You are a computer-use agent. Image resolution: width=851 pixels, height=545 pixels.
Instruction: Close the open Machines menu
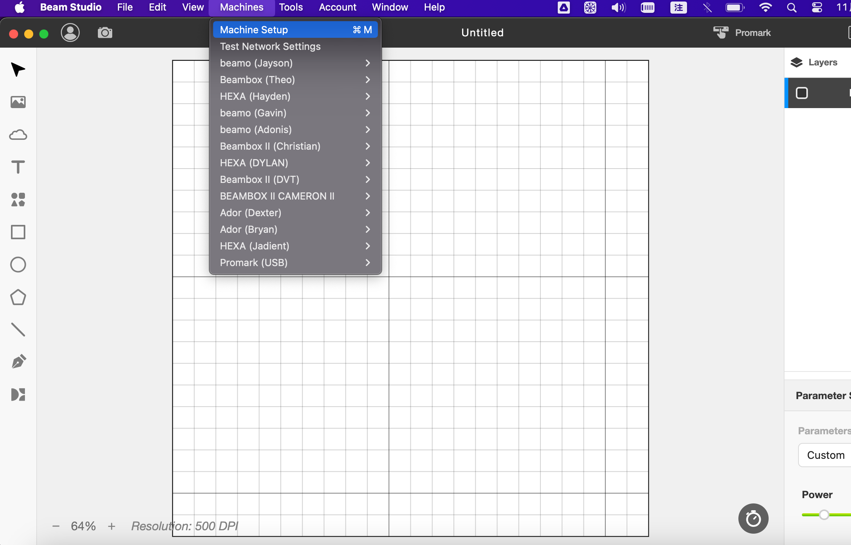click(241, 7)
